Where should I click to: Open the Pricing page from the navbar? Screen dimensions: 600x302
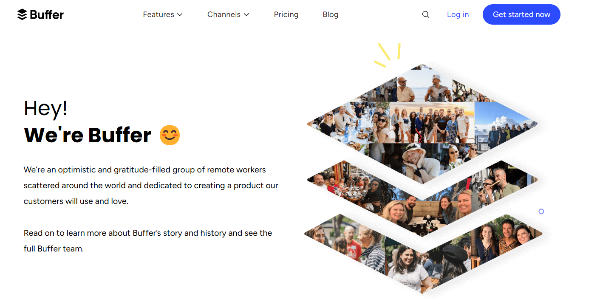point(286,14)
